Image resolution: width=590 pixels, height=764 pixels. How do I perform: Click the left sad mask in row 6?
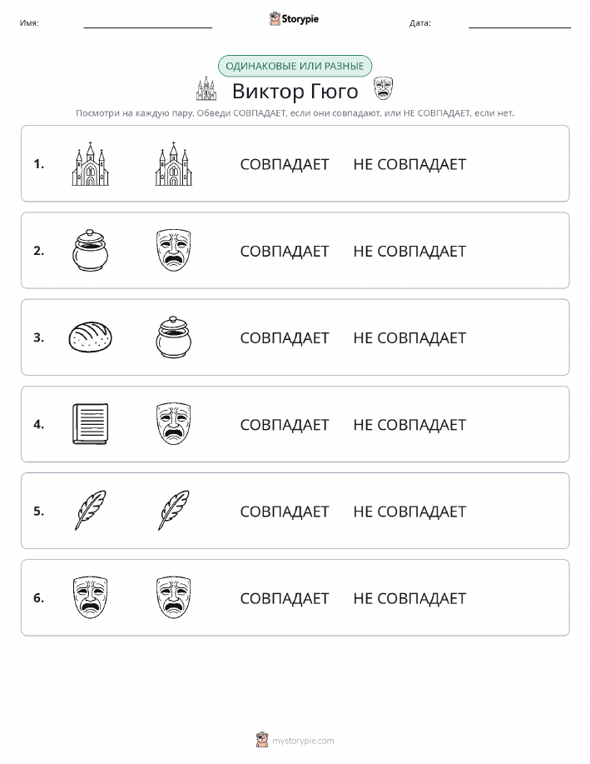[x=90, y=597]
